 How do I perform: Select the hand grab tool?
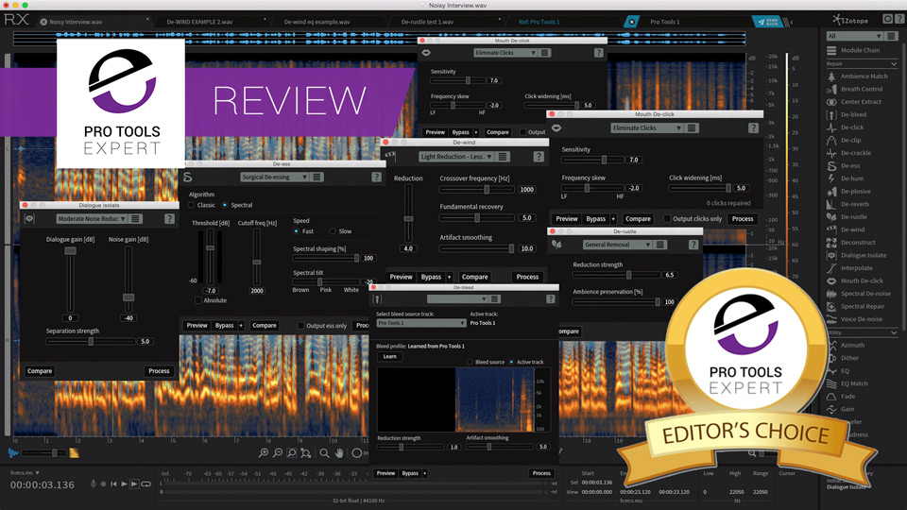coord(339,453)
